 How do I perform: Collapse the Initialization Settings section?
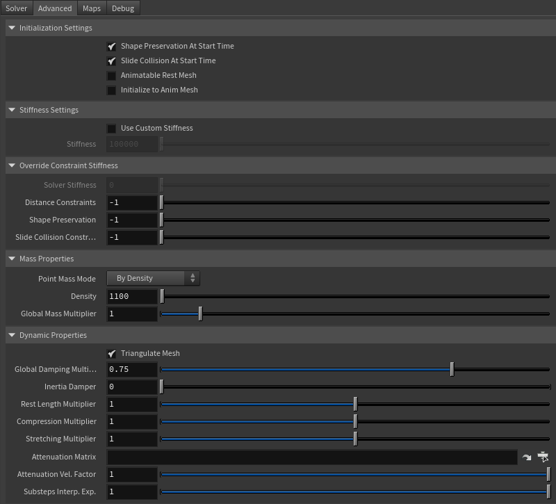(x=11, y=28)
